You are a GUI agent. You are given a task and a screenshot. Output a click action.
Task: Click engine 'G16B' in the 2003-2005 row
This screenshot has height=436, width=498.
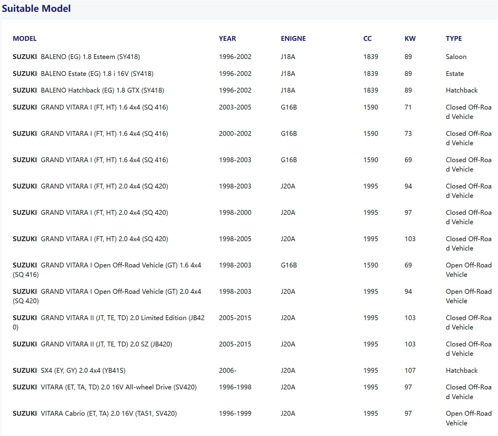[x=289, y=107]
